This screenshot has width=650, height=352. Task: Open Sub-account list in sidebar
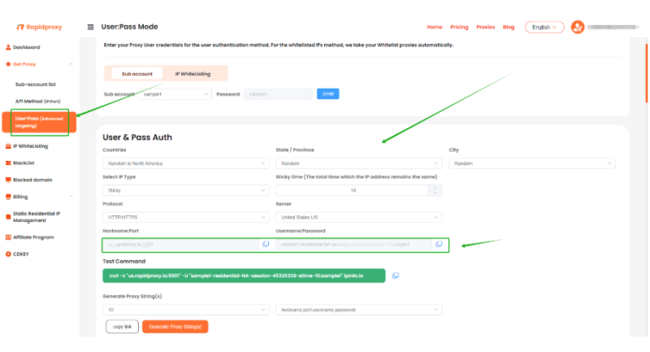35,85
